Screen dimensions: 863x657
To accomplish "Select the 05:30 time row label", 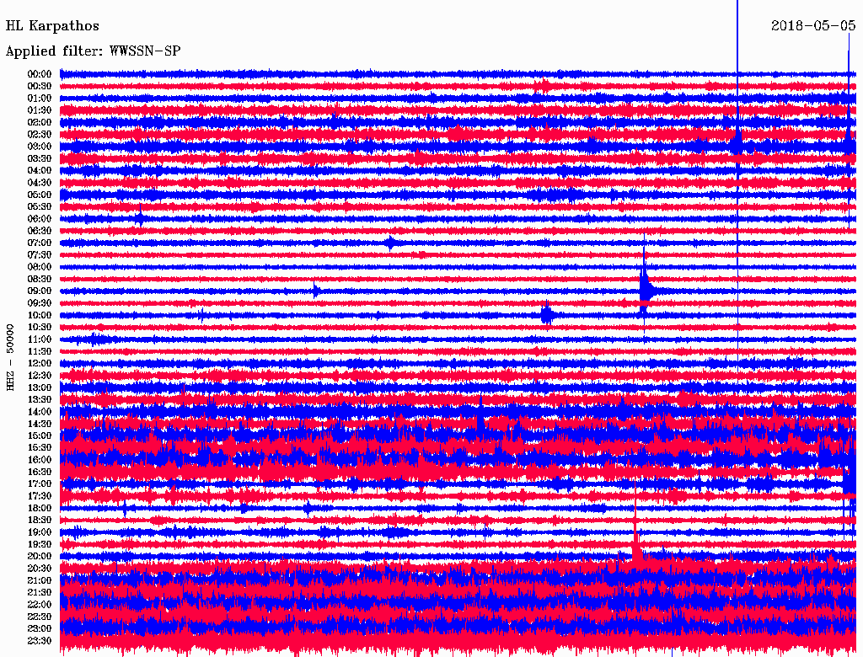I will tap(40, 206).
